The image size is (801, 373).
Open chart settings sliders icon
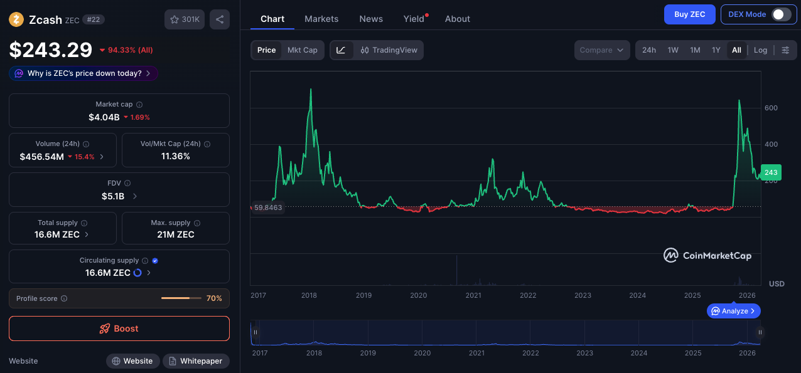click(x=785, y=50)
